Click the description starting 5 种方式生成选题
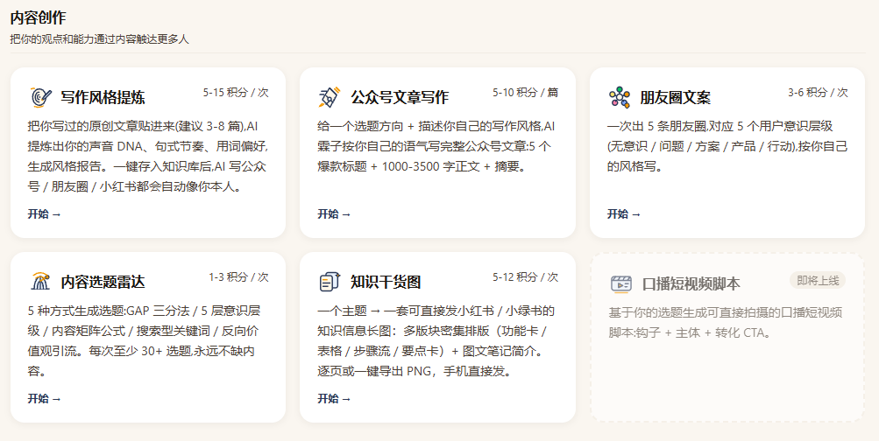 click(x=144, y=341)
